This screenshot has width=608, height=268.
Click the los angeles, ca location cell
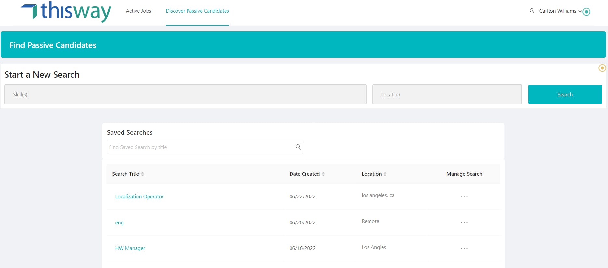378,195
